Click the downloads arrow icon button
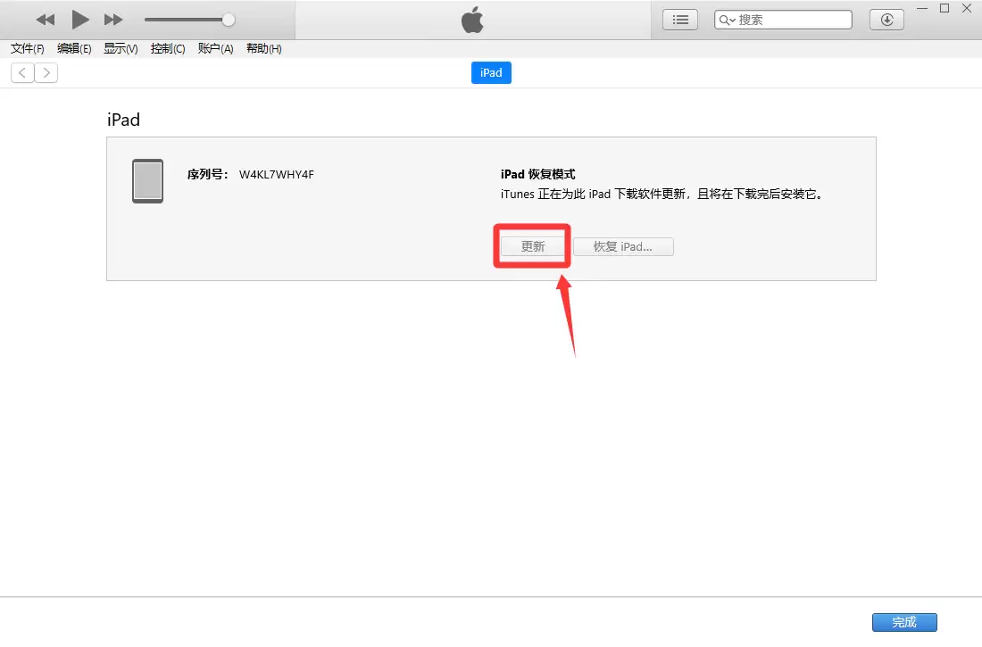This screenshot has width=982, height=647. [886, 20]
